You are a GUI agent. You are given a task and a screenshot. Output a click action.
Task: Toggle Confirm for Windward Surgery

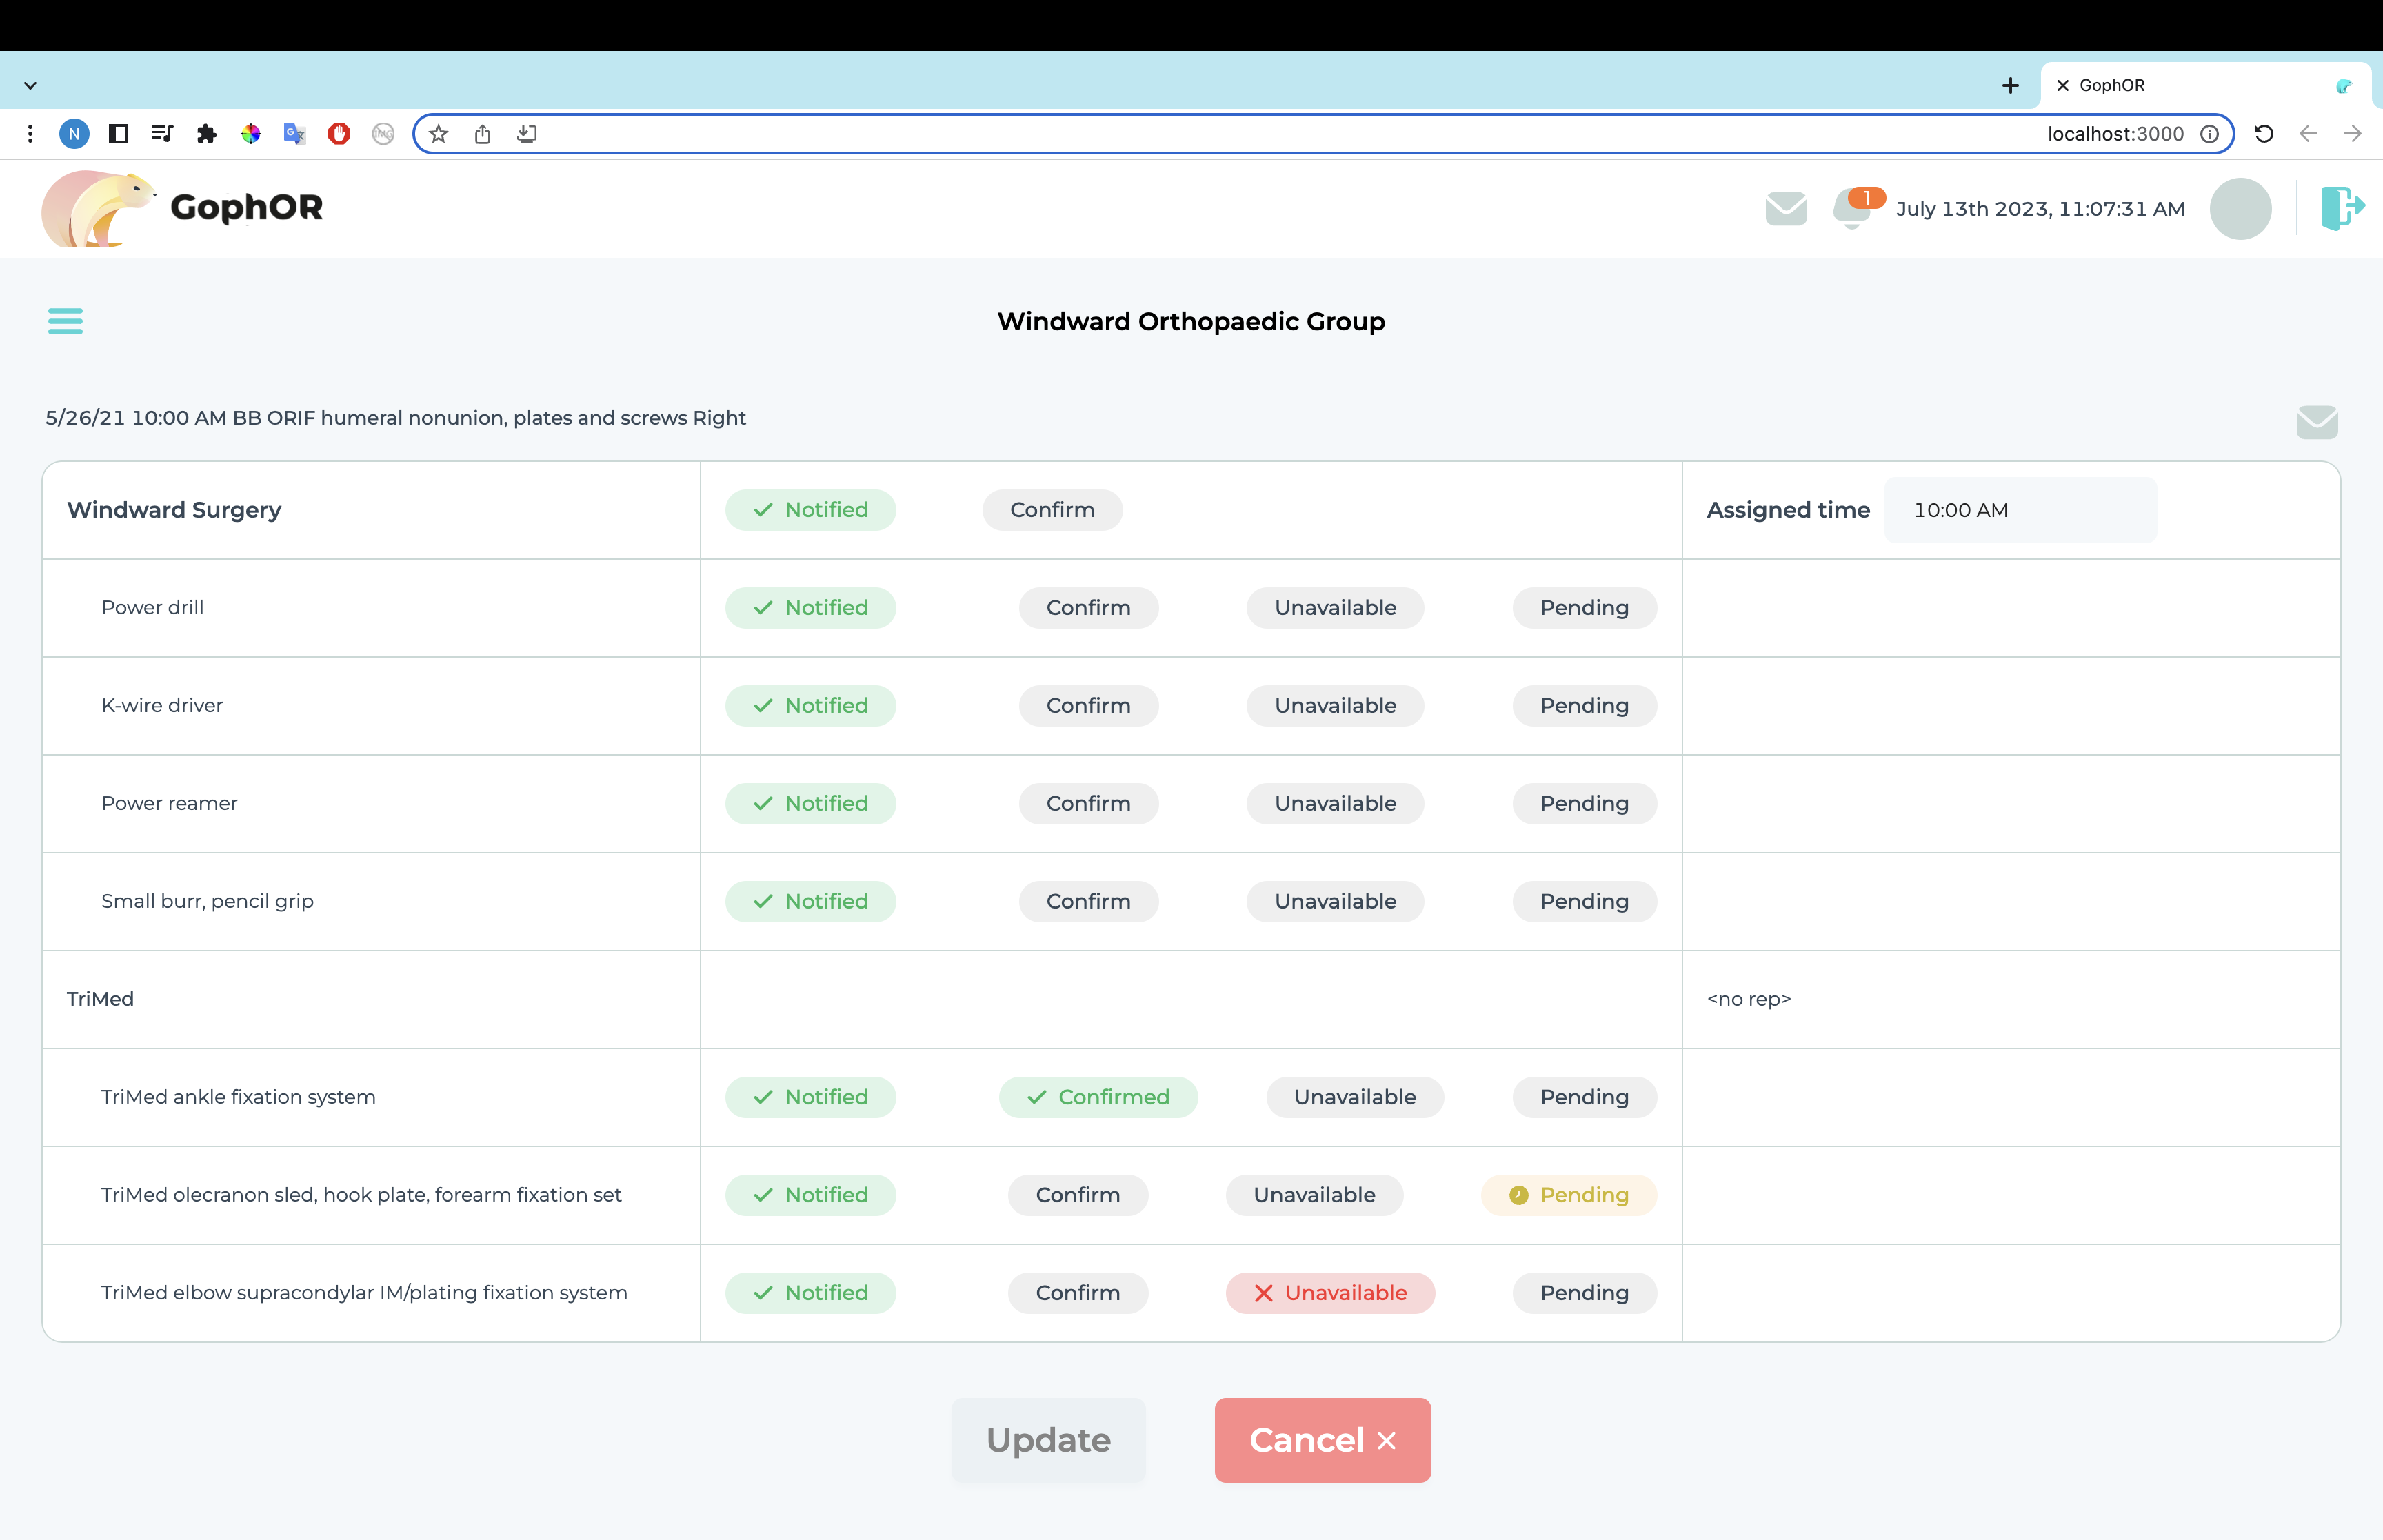click(x=1052, y=510)
